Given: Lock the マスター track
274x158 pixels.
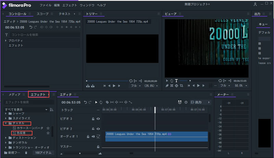Looking at the screenshot, I should coord(98,147).
